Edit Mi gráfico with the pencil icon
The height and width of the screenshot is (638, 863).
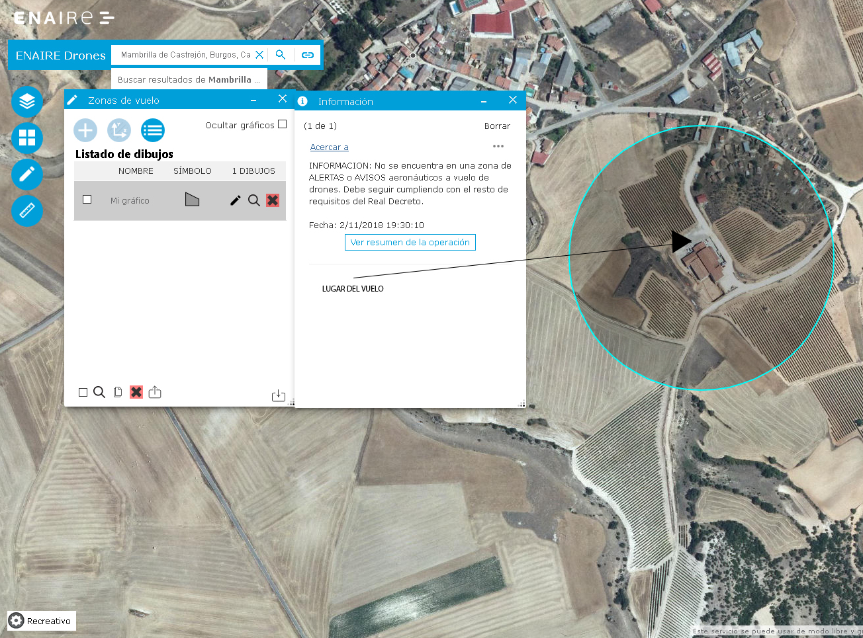point(235,200)
